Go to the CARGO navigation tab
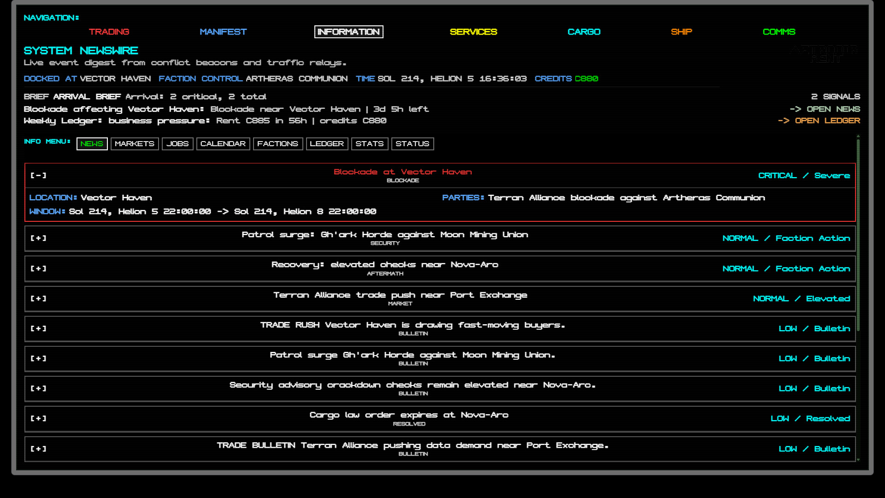The image size is (885, 498). [584, 32]
